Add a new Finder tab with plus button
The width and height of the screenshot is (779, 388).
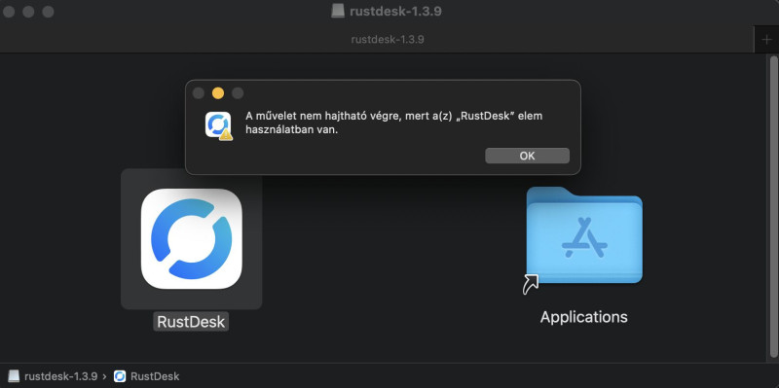[x=766, y=40]
